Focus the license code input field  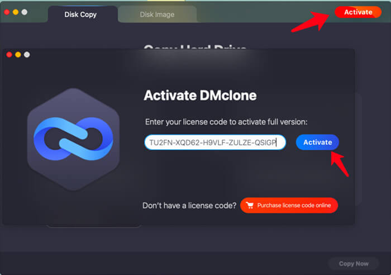click(214, 143)
